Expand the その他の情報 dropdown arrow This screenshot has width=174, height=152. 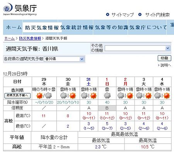(168, 48)
